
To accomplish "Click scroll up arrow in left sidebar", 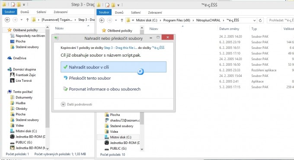I will [48, 27].
